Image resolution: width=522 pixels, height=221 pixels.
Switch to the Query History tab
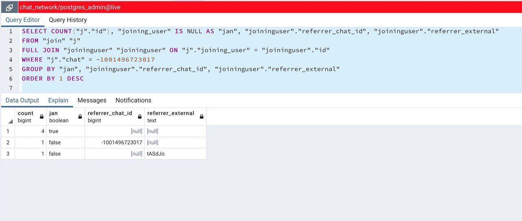(x=68, y=20)
